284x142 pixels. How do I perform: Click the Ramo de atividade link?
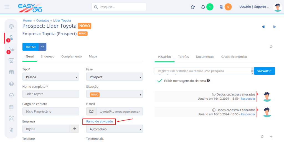(x=99, y=122)
